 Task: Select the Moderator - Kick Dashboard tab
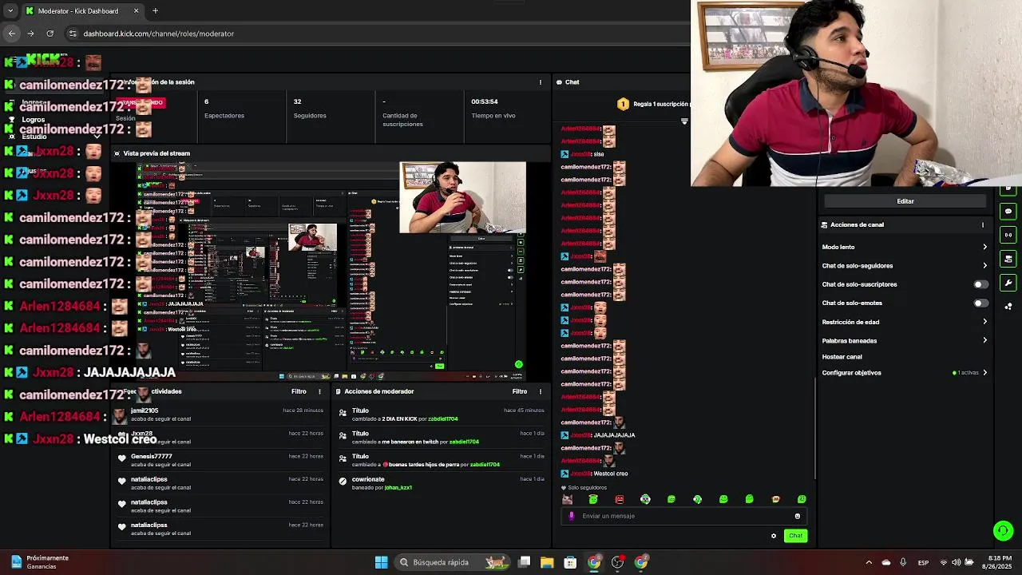point(80,10)
